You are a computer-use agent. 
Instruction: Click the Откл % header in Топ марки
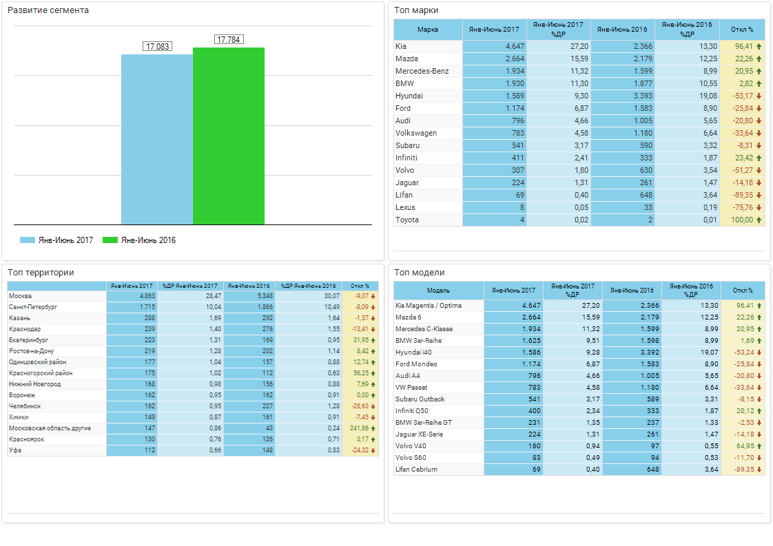click(x=742, y=30)
